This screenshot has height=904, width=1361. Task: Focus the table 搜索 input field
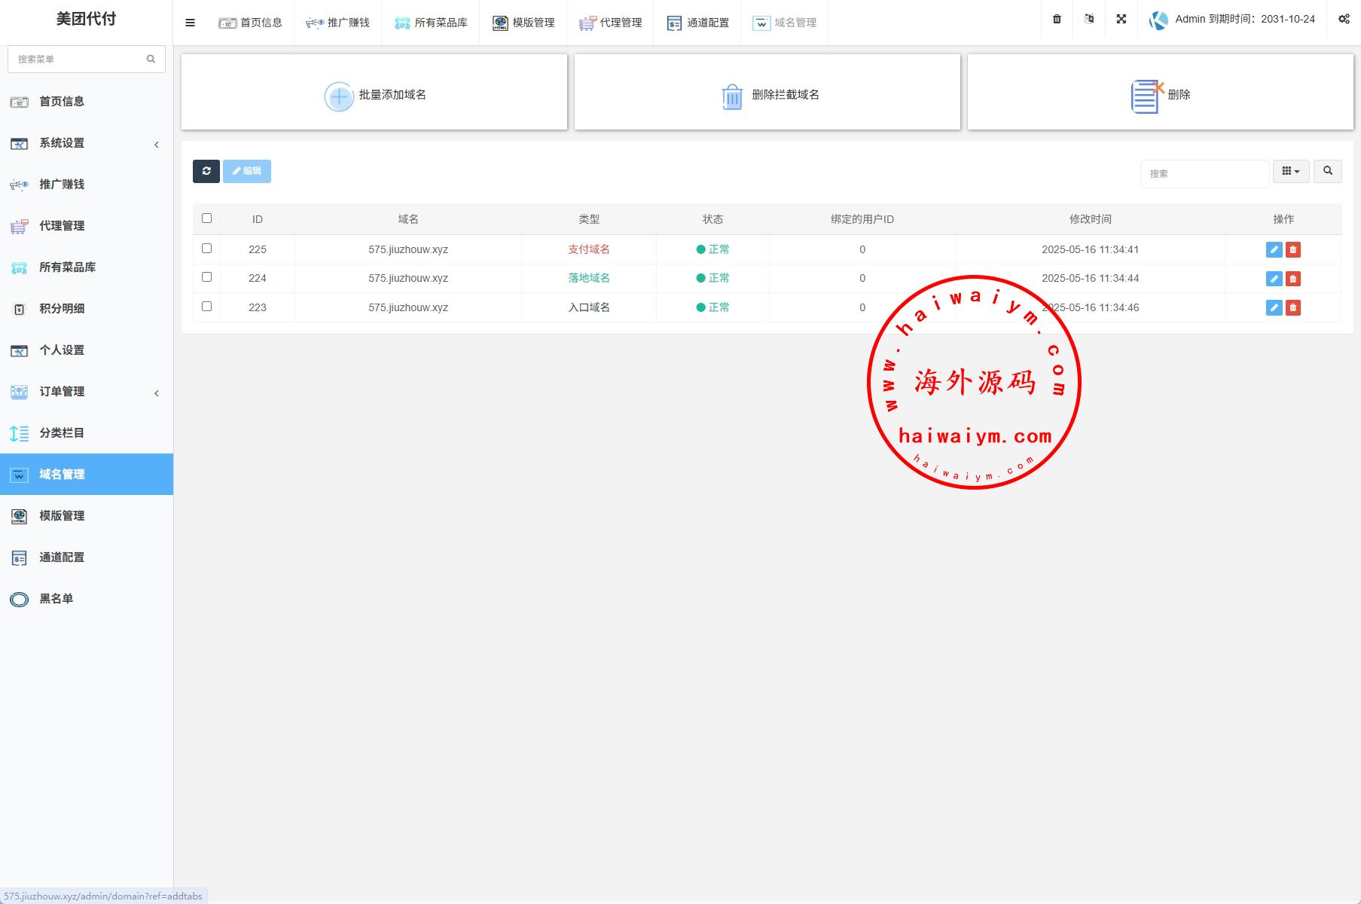pos(1204,174)
